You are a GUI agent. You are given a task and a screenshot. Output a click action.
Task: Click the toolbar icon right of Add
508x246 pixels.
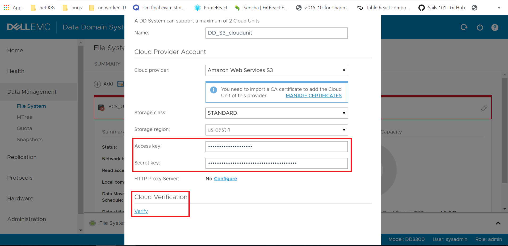(120, 84)
